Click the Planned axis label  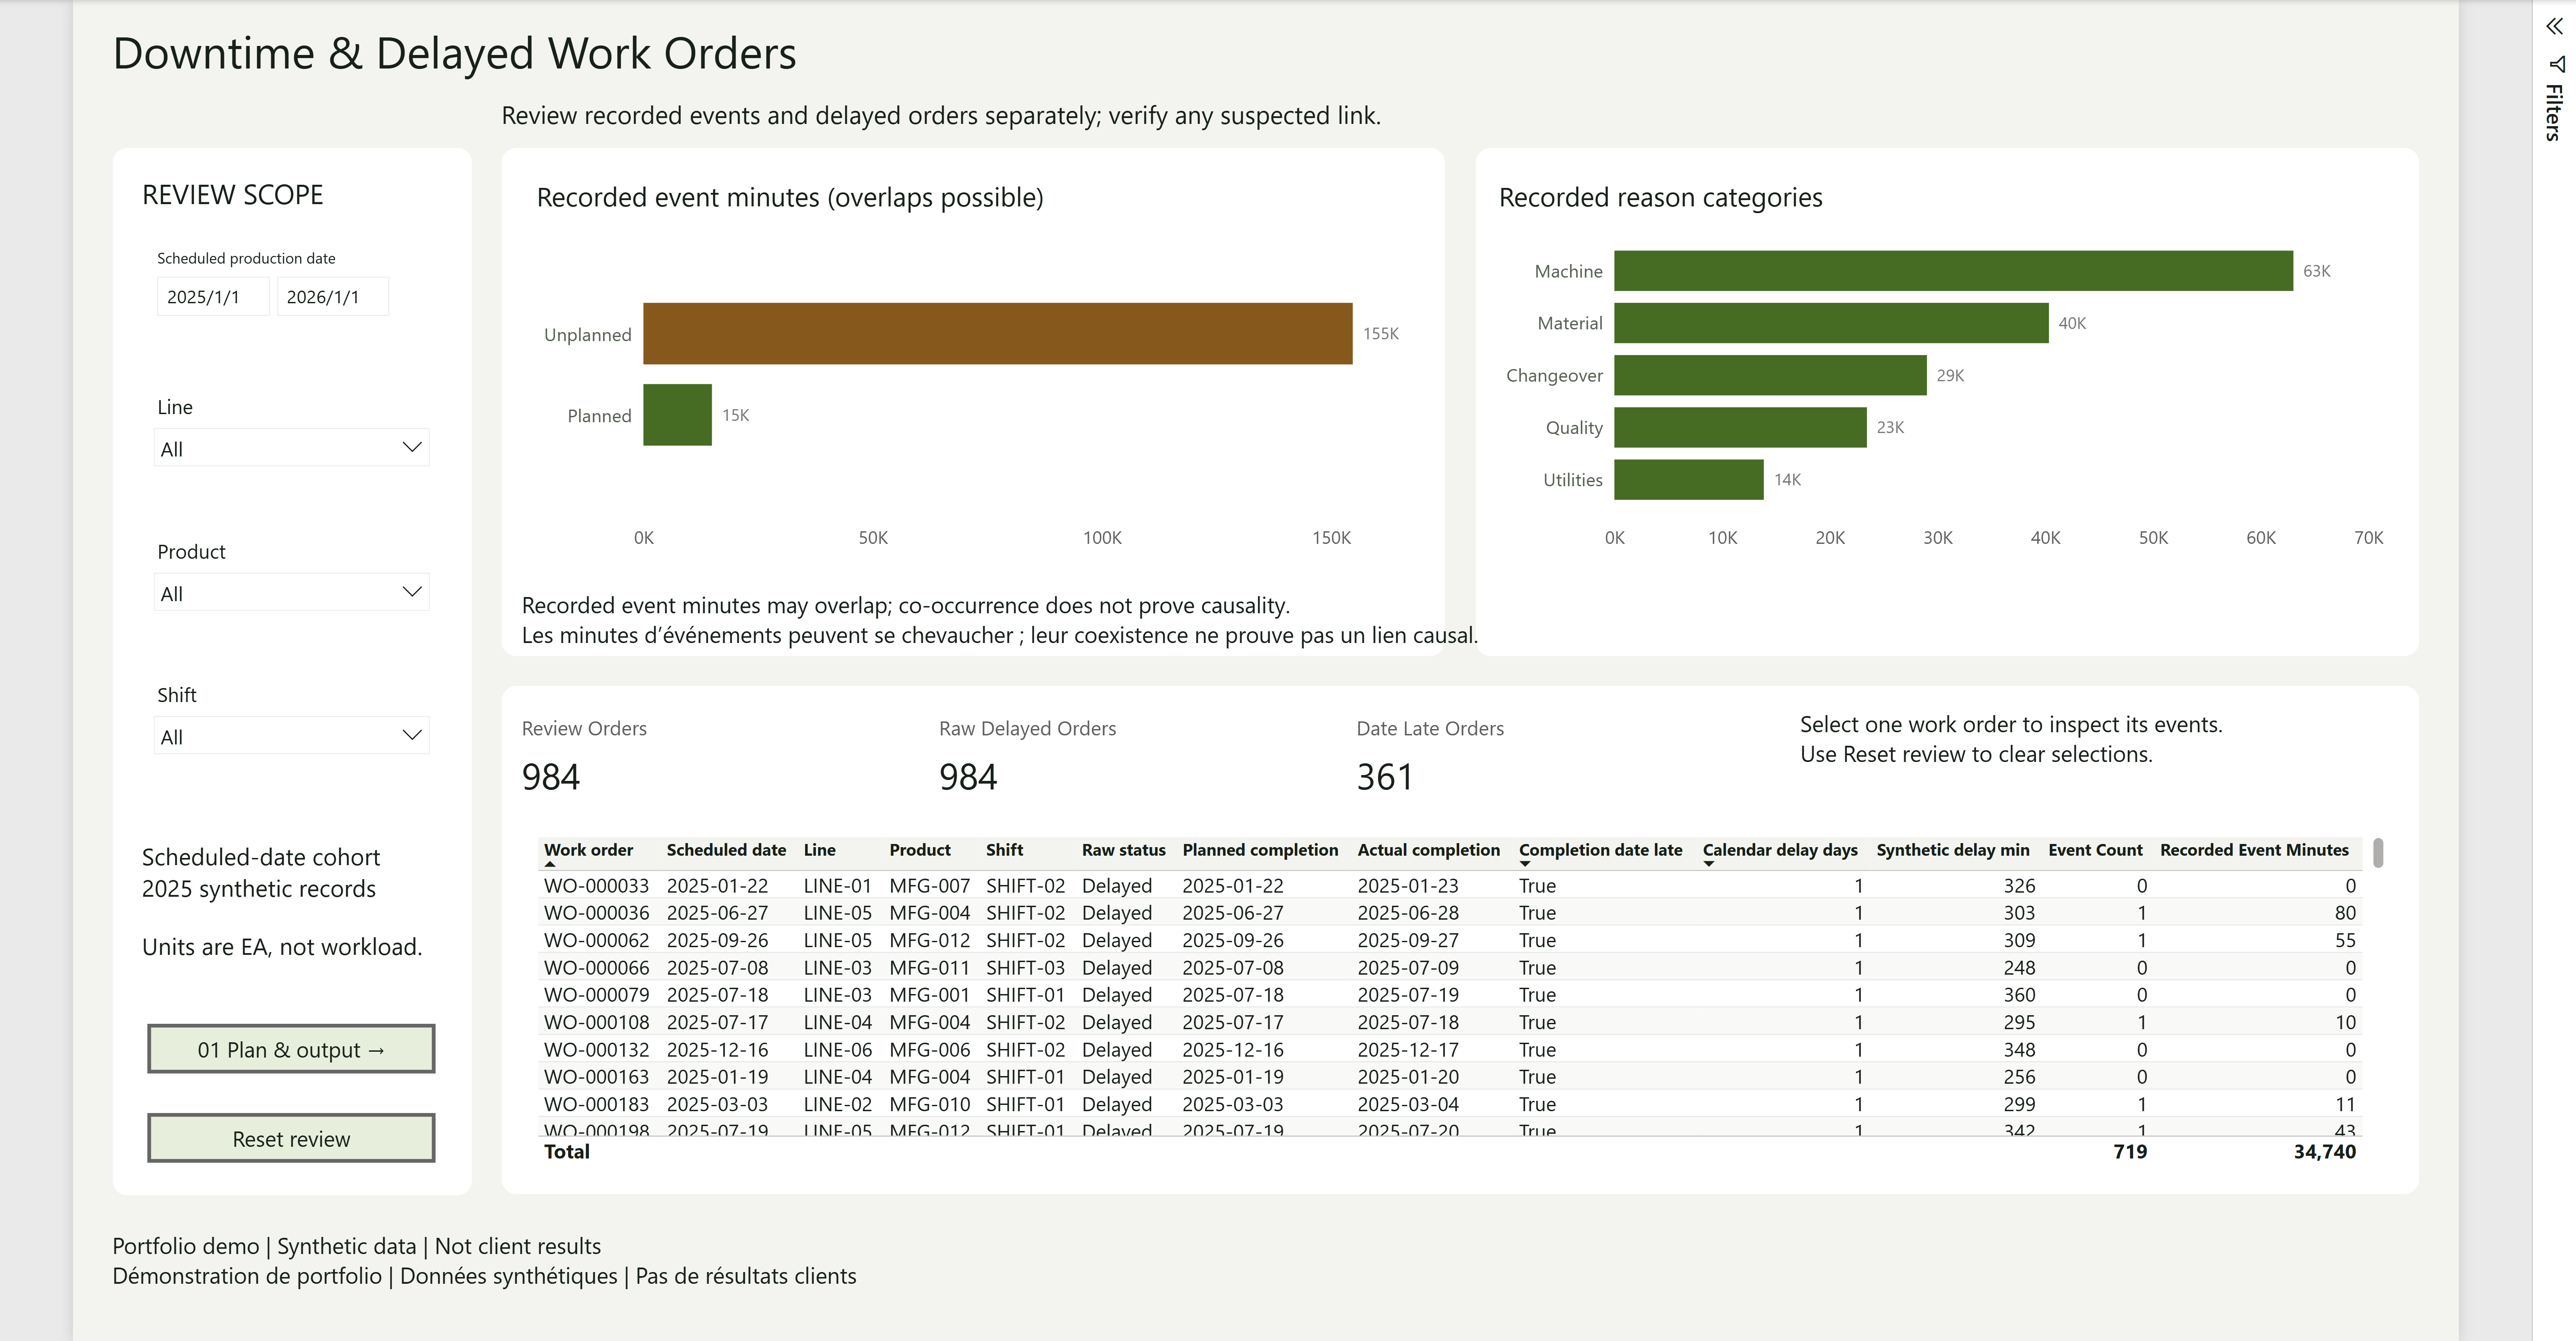[599, 416]
